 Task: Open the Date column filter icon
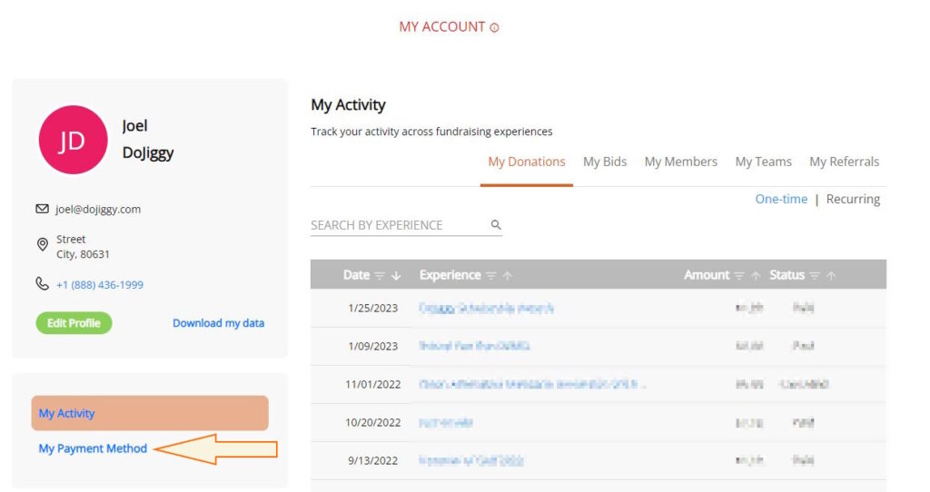(x=380, y=276)
